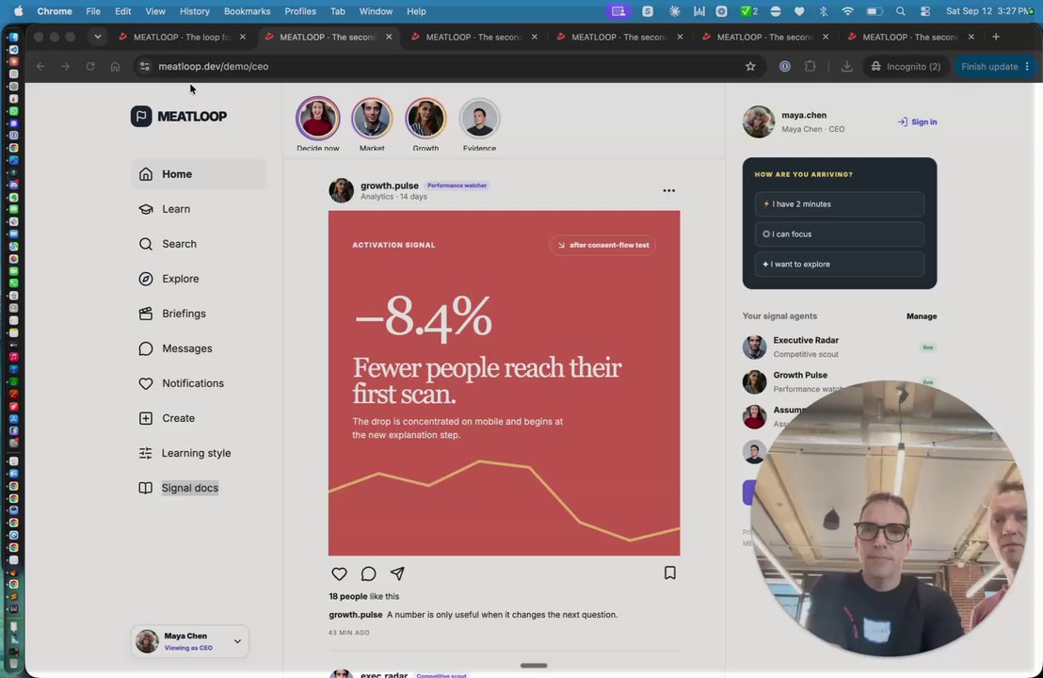Open post options three-dot menu
1043x678 pixels.
point(669,191)
